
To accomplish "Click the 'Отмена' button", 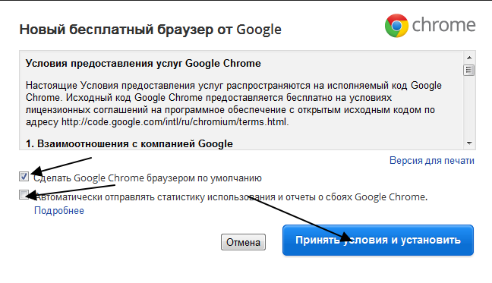I will (x=243, y=242).
